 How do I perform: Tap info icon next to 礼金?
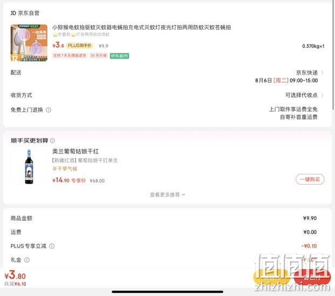[x=27, y=260]
